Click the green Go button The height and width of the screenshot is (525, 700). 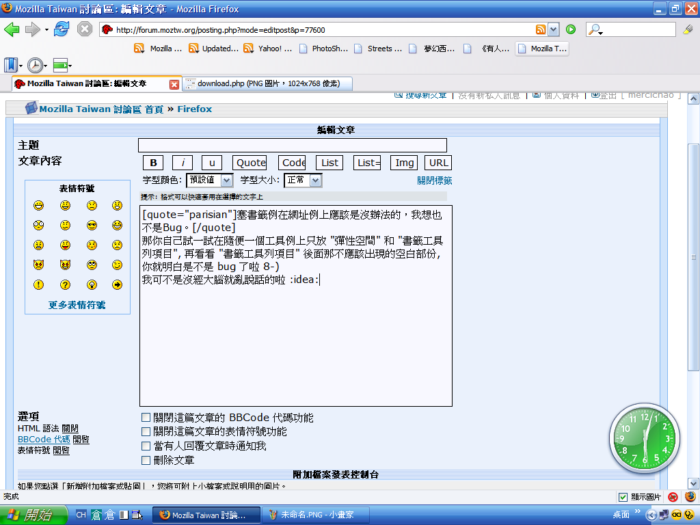[570, 29]
